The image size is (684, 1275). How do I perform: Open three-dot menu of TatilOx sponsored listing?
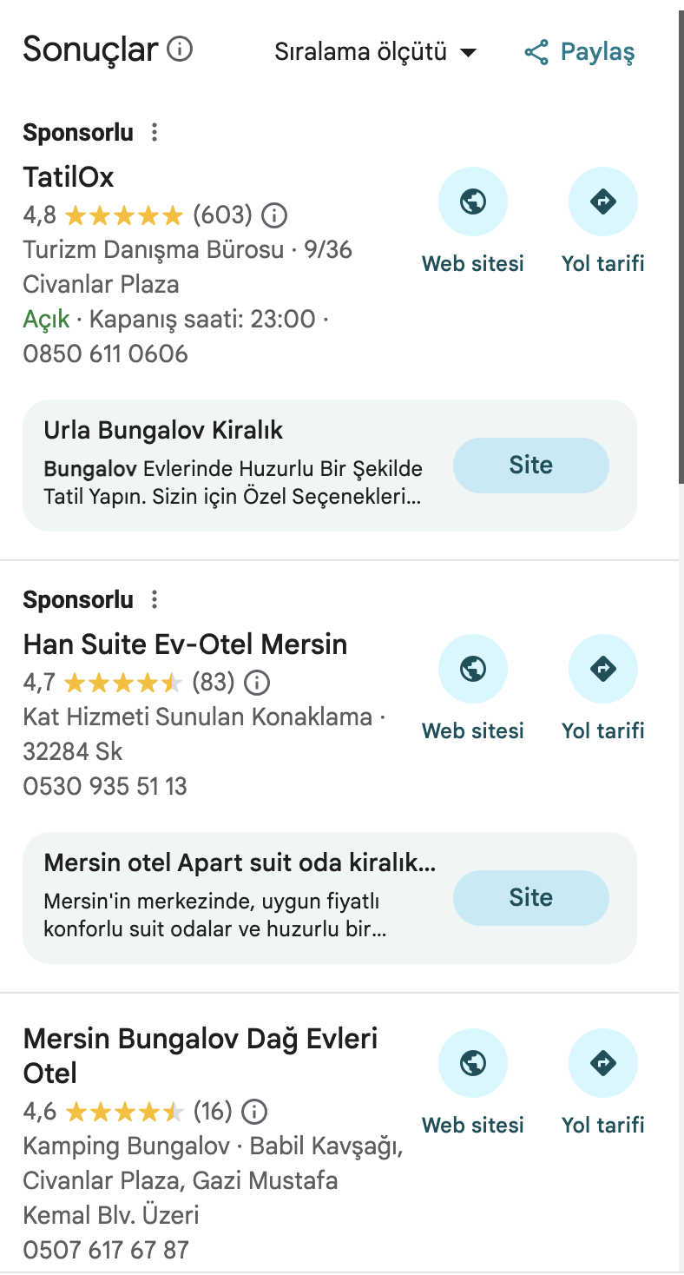click(155, 133)
